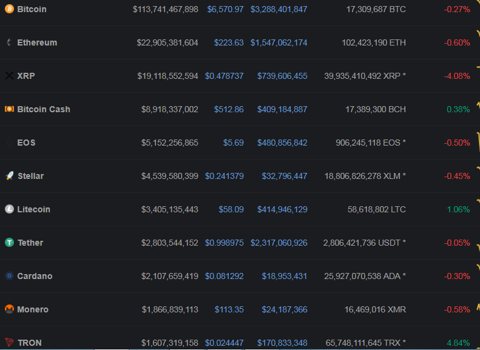Select Bitcoin market cap $113,741,467,898
The height and width of the screenshot is (350, 480).
[166, 9]
